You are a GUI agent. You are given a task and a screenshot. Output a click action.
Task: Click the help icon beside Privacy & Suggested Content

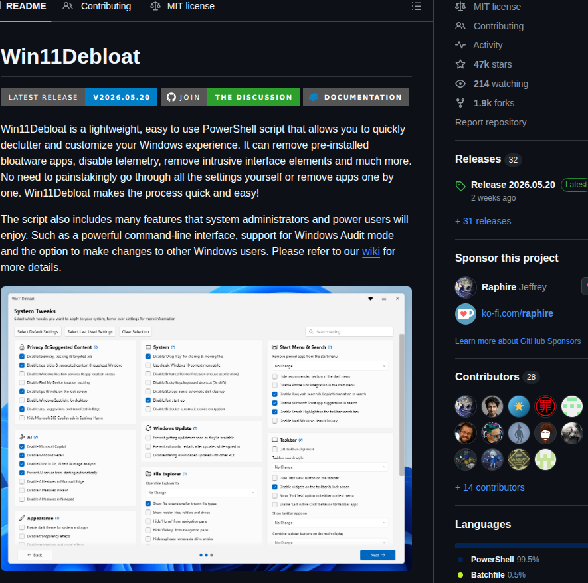(96, 347)
